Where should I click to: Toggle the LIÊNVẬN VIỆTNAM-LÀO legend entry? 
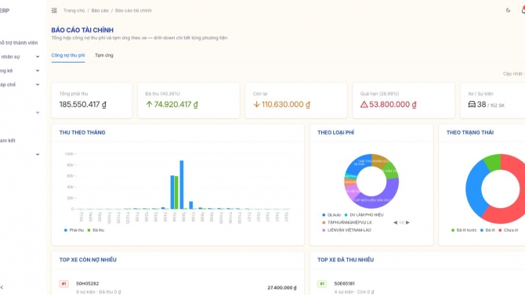click(346, 230)
